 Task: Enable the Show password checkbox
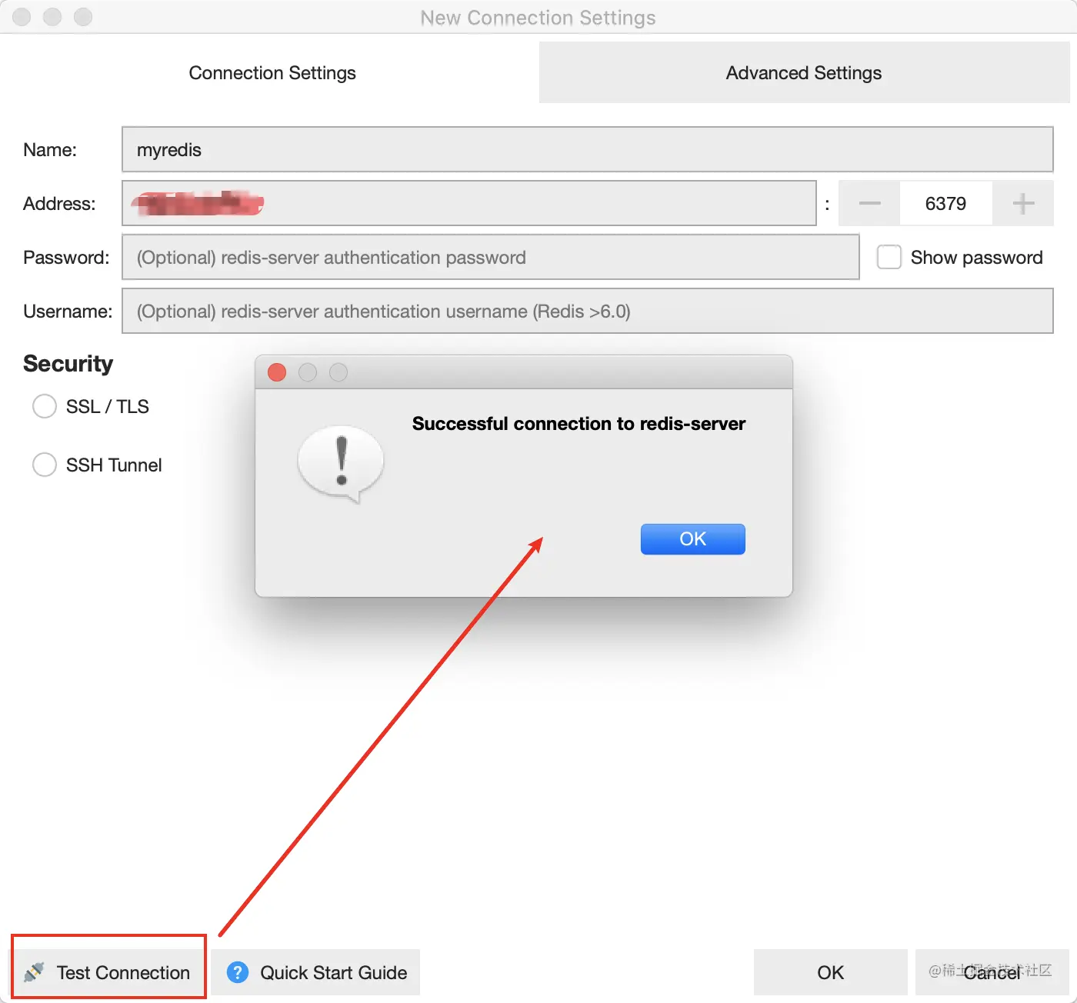pos(889,257)
